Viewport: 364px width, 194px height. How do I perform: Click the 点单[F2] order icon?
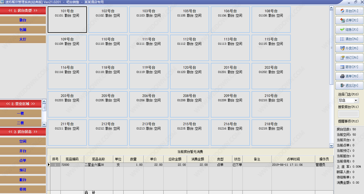pyautogui.click(x=343, y=20)
